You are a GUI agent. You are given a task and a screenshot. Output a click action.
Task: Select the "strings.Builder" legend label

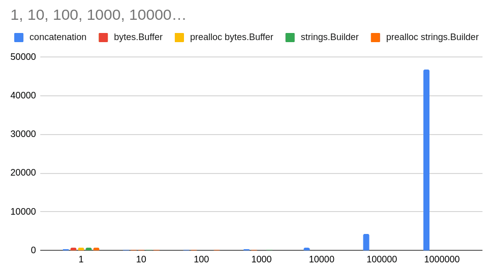pos(329,38)
